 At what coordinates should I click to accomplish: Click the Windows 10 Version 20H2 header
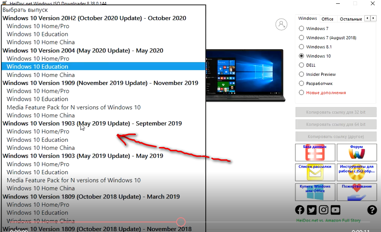(103, 18)
